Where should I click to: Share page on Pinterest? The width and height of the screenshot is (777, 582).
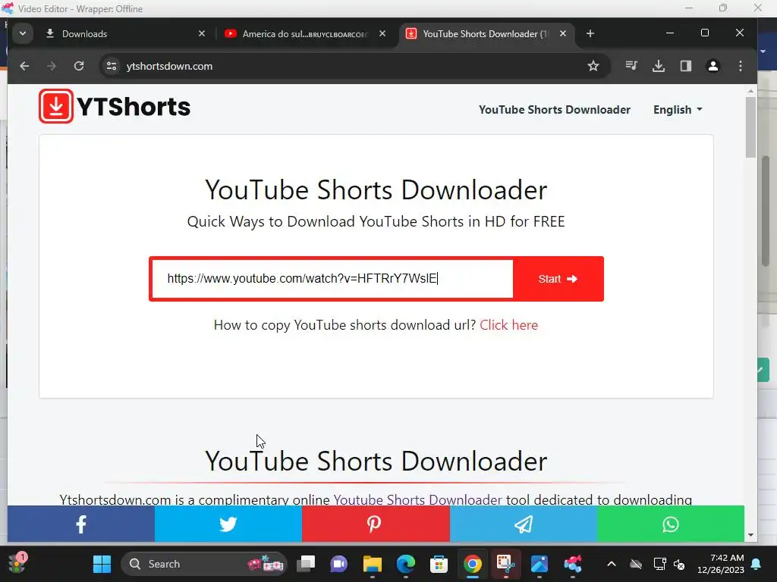[376, 524]
